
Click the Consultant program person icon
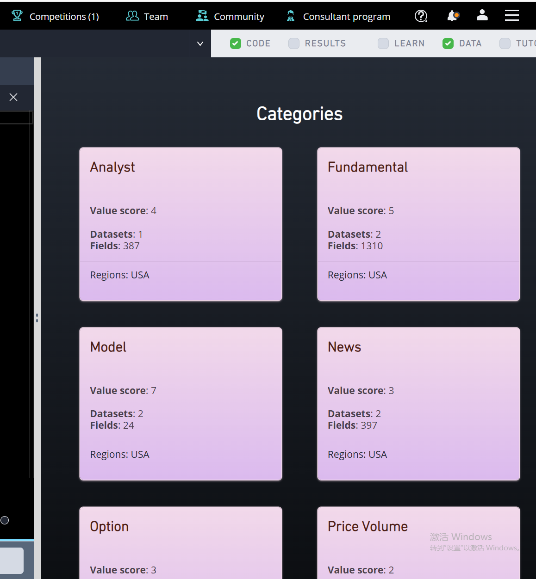click(291, 16)
